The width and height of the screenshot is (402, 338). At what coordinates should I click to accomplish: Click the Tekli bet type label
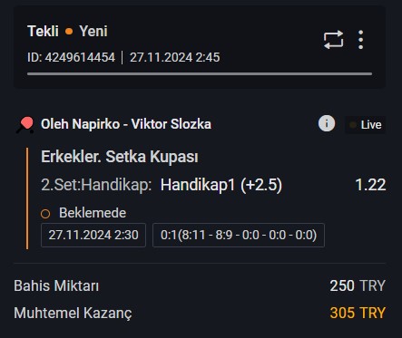click(x=43, y=31)
